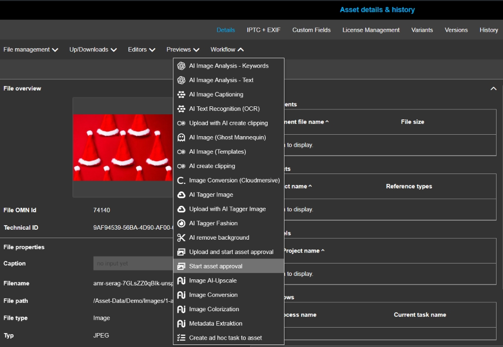Sort by the Reference types column header
503x347 pixels.
[x=408, y=186]
